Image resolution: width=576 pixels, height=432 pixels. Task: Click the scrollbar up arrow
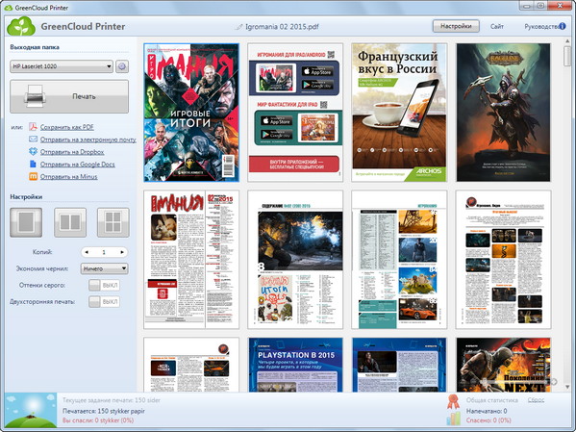click(567, 41)
